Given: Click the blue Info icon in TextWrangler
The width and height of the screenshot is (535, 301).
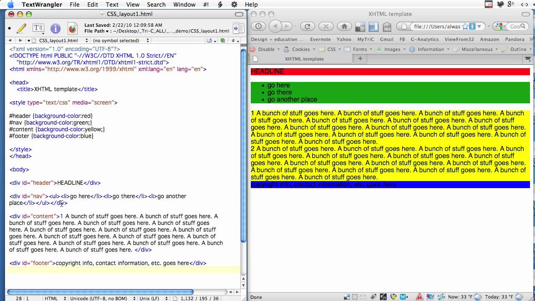Looking at the screenshot, I should [x=56, y=28].
